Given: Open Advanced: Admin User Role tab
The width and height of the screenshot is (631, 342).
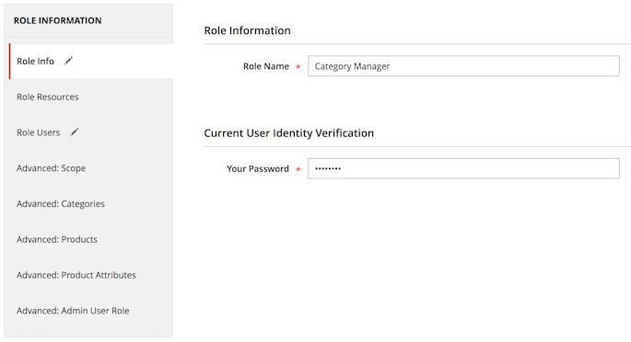Looking at the screenshot, I should (91, 311).
